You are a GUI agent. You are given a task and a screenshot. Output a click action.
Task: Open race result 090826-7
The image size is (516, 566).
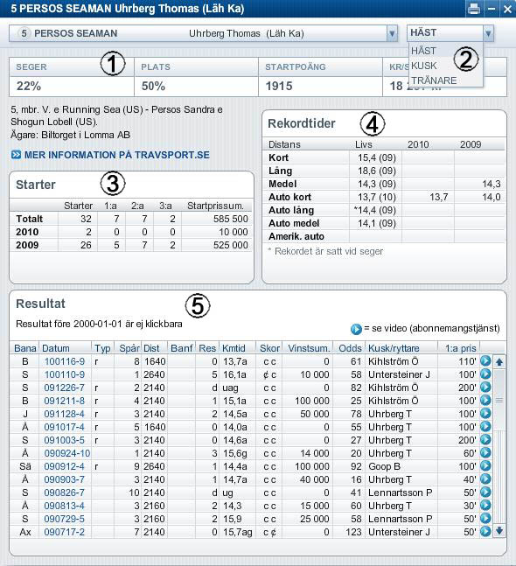pyautogui.click(x=64, y=493)
